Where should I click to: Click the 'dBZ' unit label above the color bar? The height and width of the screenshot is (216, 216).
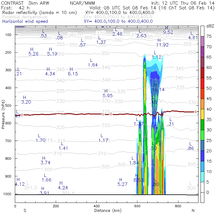[x=210, y=26]
